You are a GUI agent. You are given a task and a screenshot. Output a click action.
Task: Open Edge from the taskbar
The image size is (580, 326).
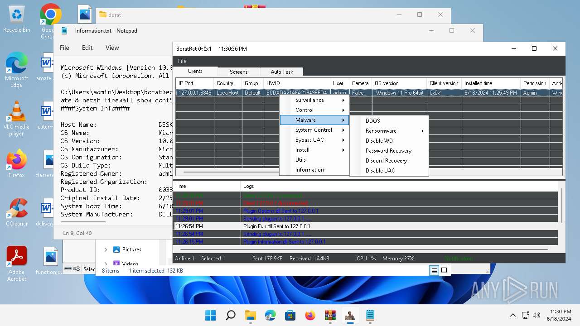(271, 315)
